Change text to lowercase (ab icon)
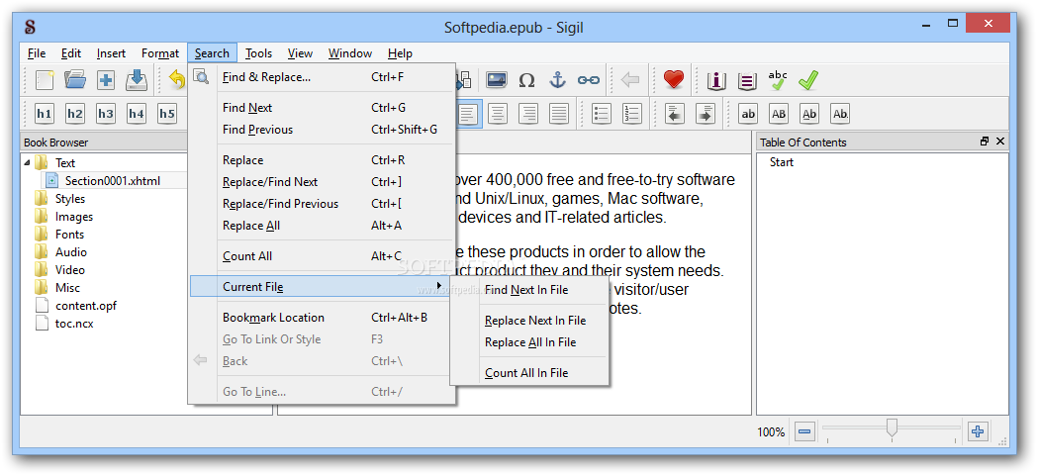This screenshot has width=1037, height=475. [x=748, y=114]
